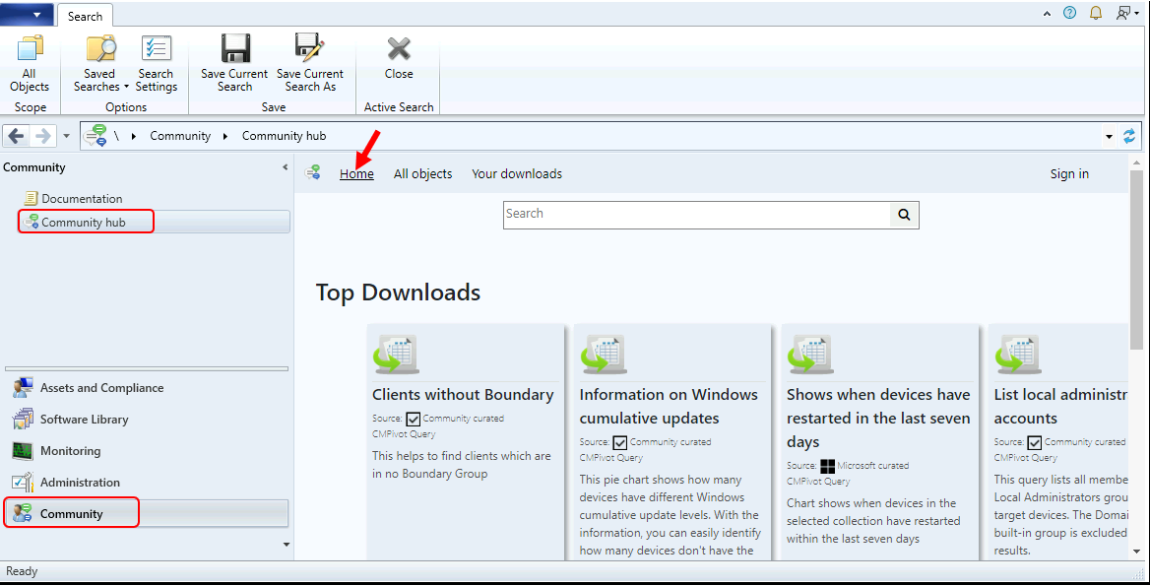Image resolution: width=1150 pixels, height=586 pixels.
Task: Click the Monitoring workspace icon
Action: point(23,450)
